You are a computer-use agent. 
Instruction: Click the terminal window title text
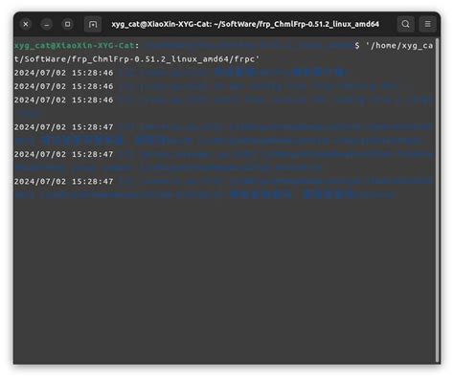245,24
